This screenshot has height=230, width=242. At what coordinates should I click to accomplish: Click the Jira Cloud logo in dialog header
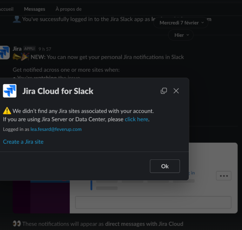point(10,91)
